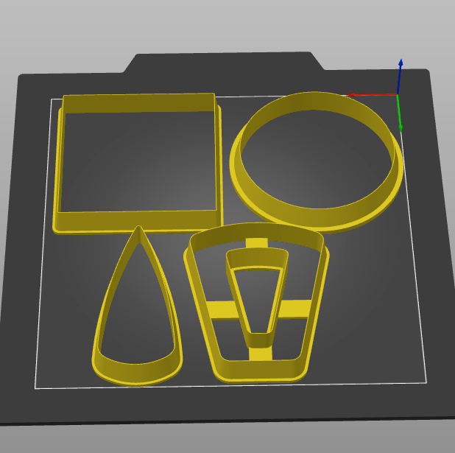Click the top bridge connecting the trapezoid cutters
Screen dimensions: 455x453
pyautogui.click(x=256, y=243)
